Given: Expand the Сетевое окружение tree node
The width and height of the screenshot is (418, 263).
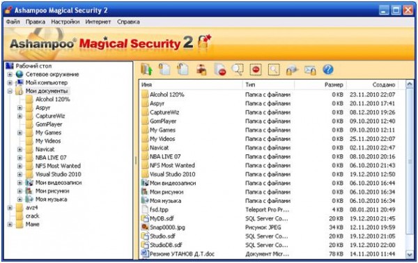Looking at the screenshot, I should (10, 74).
